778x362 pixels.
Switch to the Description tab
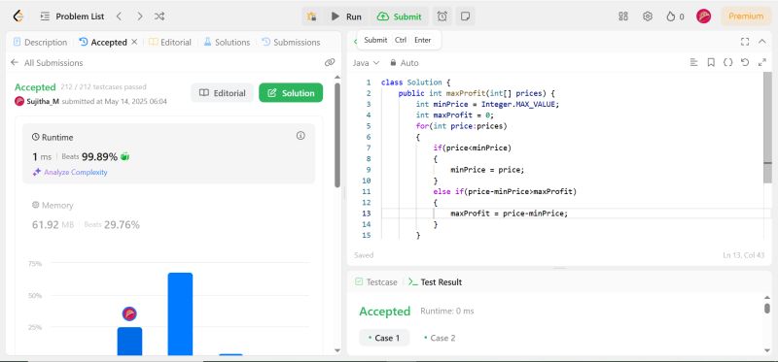[x=40, y=42]
